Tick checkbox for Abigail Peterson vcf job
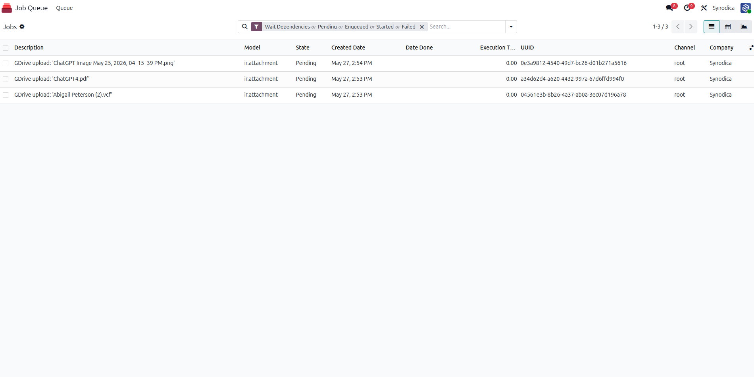The image size is (754, 377). click(6, 95)
